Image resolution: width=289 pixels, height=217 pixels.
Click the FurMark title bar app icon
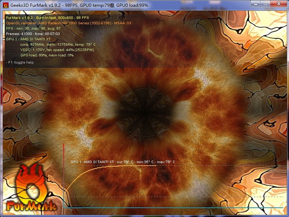point(5,5)
